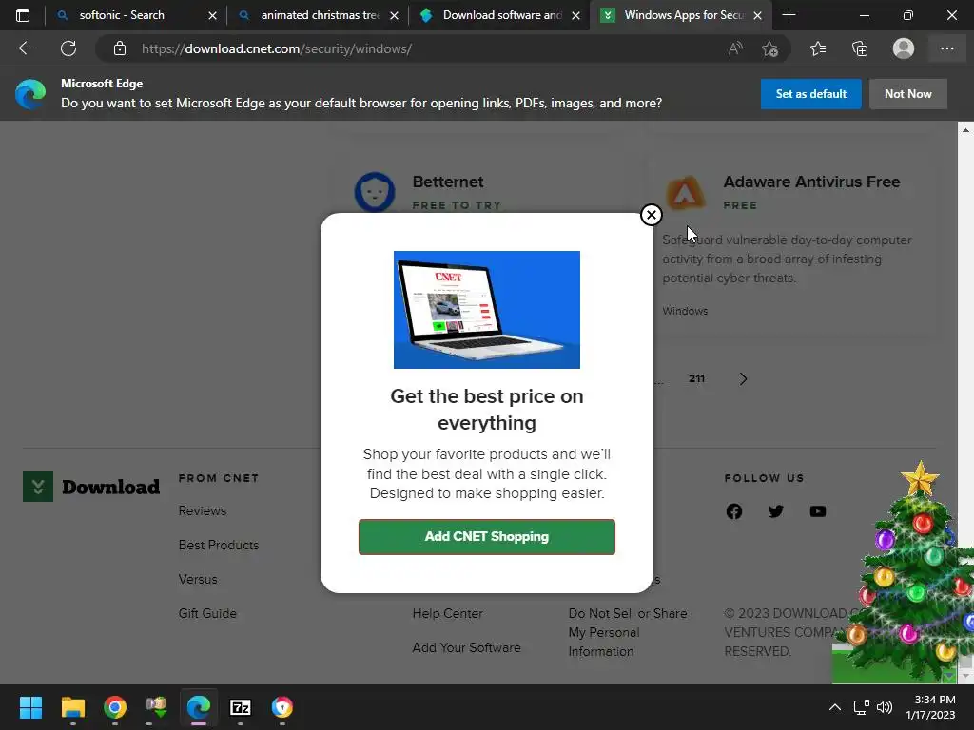Image resolution: width=974 pixels, height=730 pixels.
Task: Open the clock and date panel
Action: pos(931,707)
